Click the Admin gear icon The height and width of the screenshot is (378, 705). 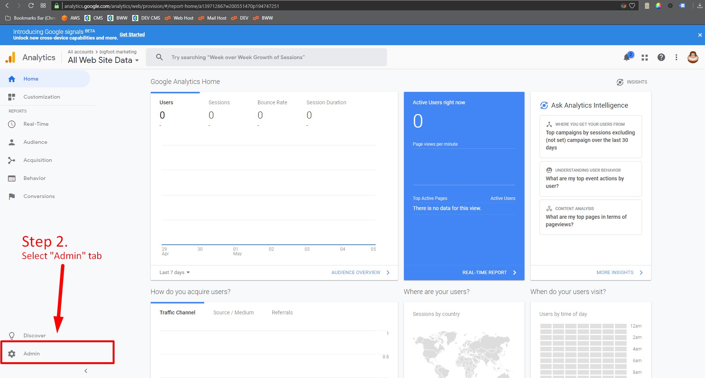pos(12,353)
